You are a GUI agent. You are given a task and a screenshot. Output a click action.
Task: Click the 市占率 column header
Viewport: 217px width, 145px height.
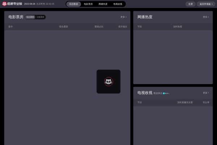click(206, 102)
